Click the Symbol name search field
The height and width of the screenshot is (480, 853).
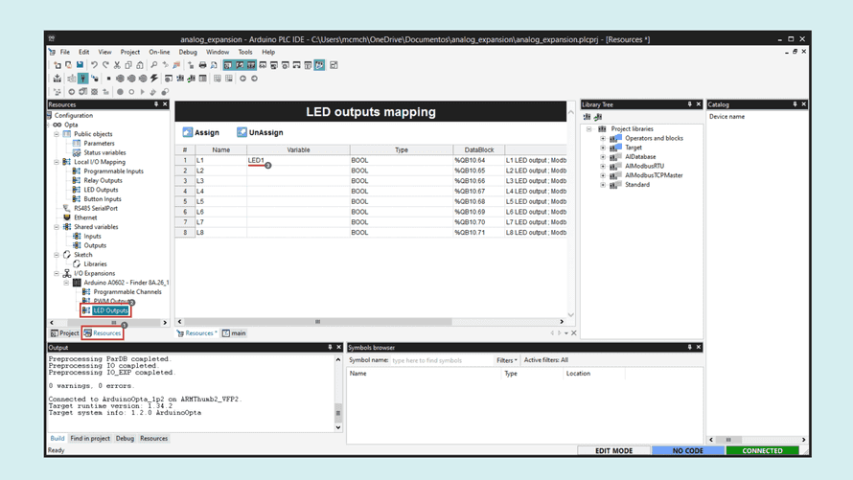coord(442,360)
